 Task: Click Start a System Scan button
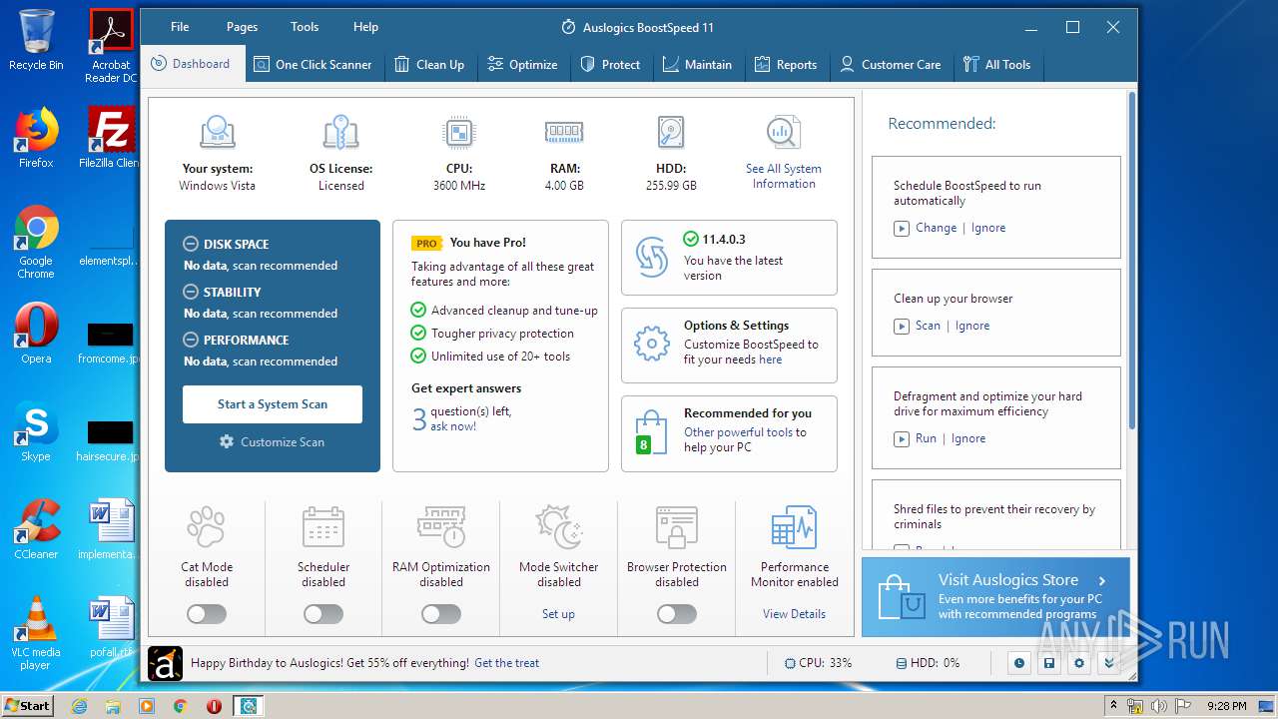coord(273,404)
